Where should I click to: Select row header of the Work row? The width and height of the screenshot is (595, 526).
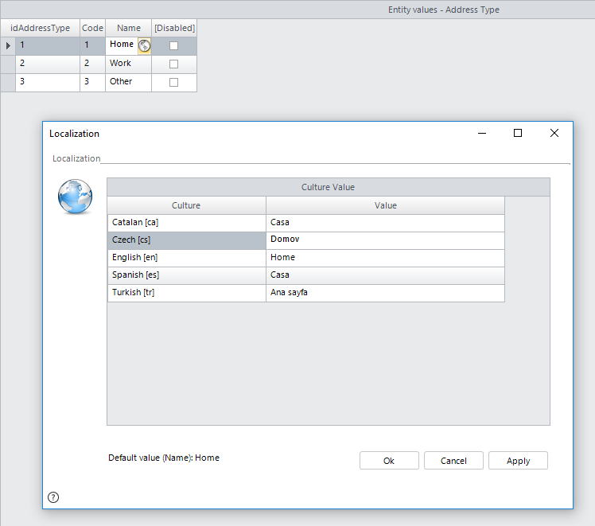pyautogui.click(x=8, y=64)
